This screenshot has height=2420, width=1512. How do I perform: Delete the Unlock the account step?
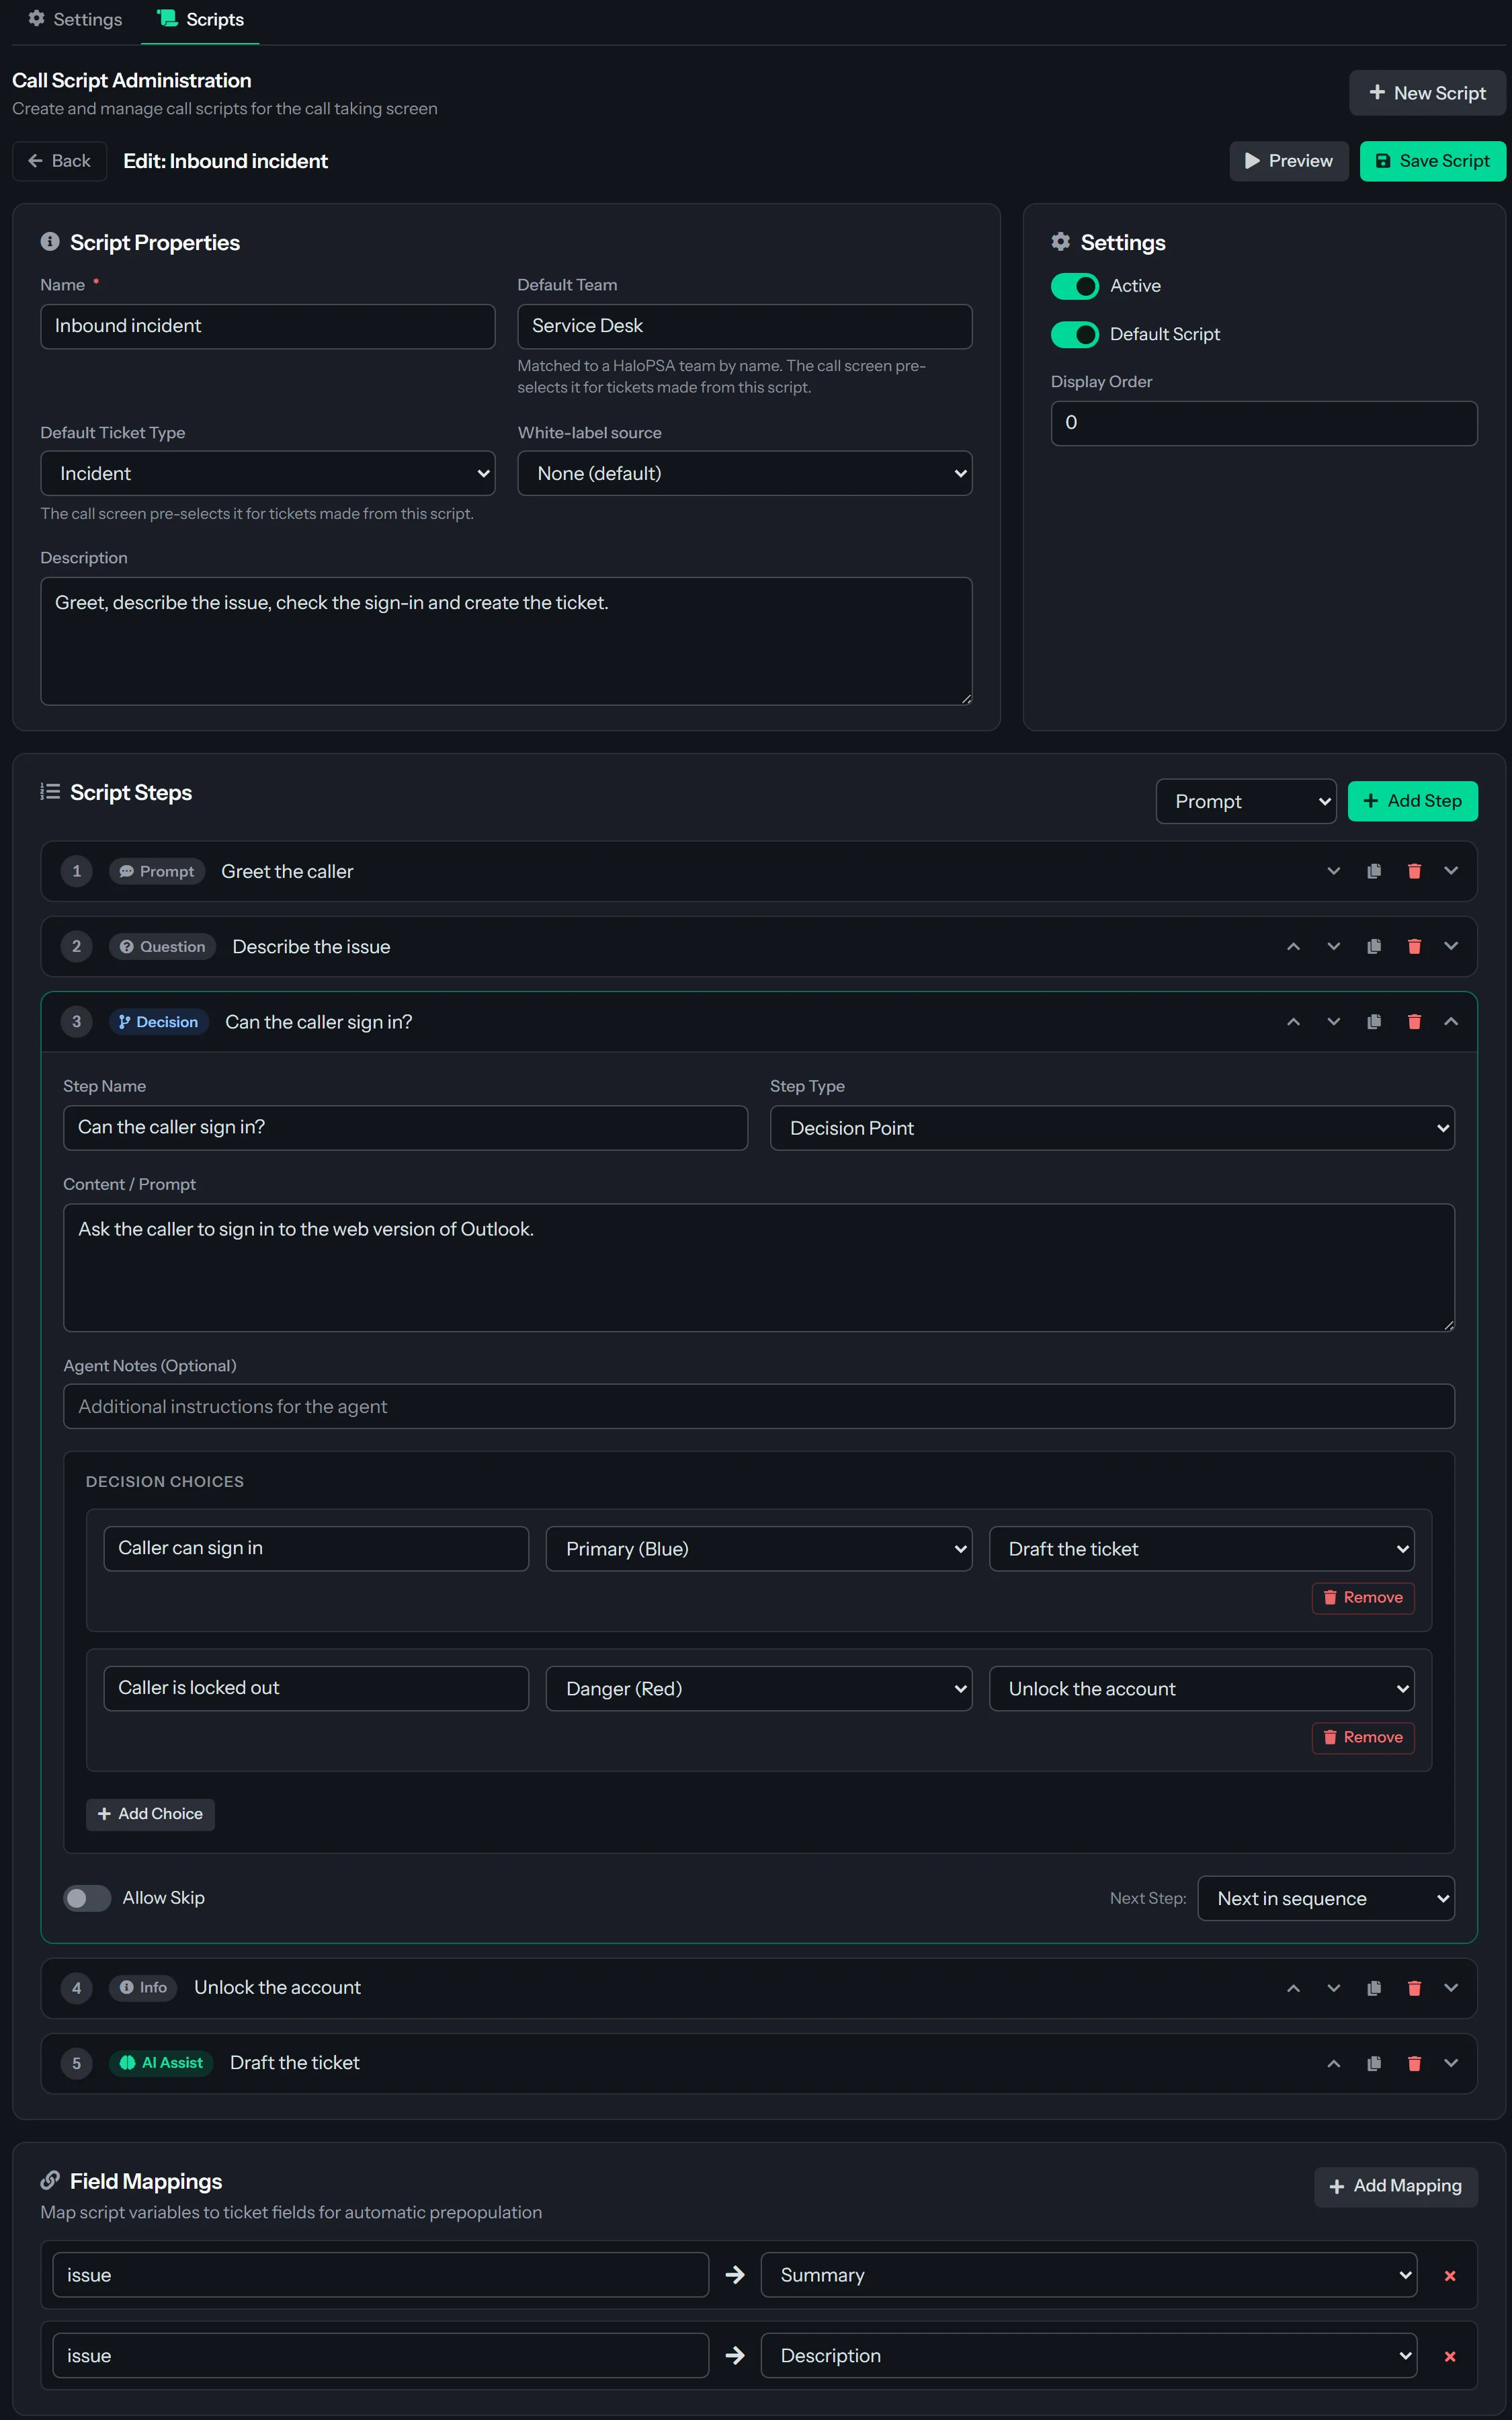tap(1414, 1988)
